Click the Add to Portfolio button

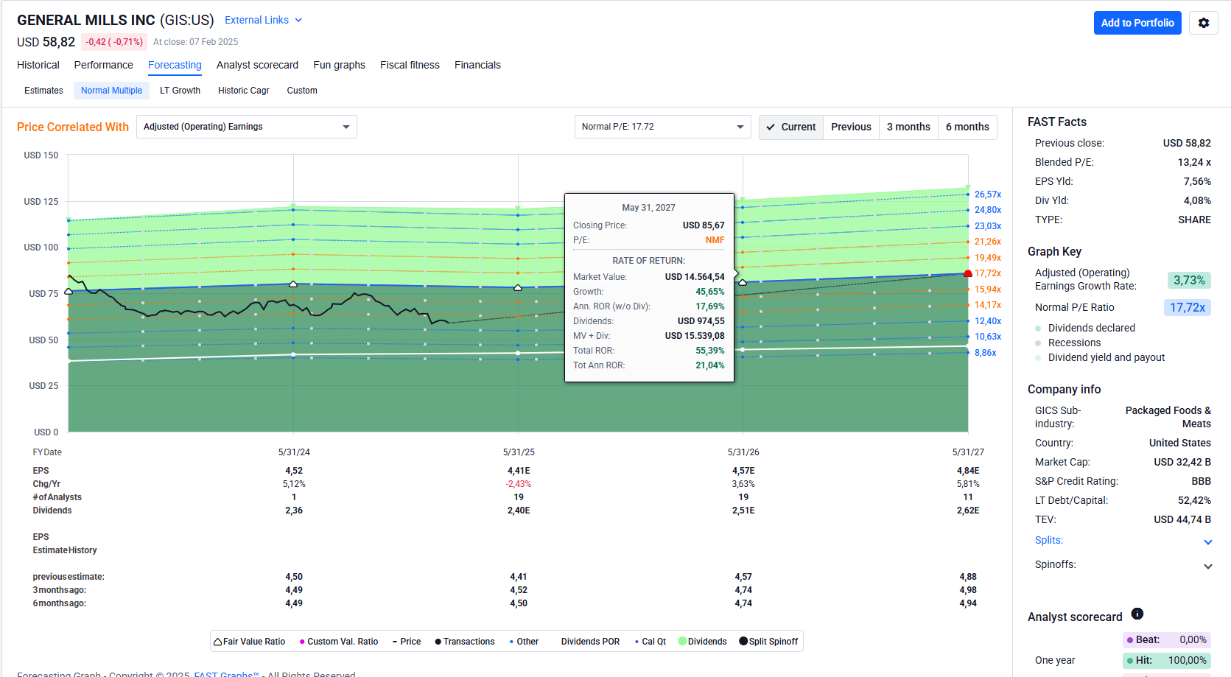pyautogui.click(x=1137, y=23)
